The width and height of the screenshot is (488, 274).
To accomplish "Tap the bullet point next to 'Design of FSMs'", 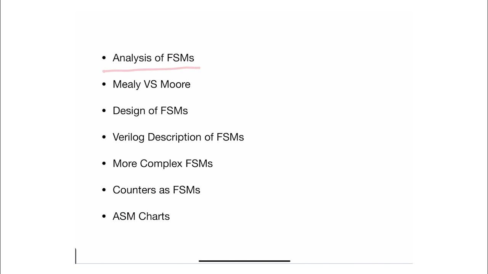I will coord(104,111).
